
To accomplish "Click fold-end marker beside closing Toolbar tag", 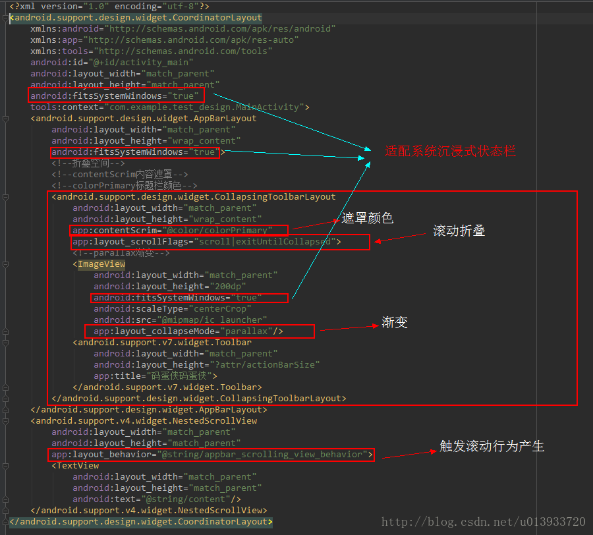I will pos(5,387).
